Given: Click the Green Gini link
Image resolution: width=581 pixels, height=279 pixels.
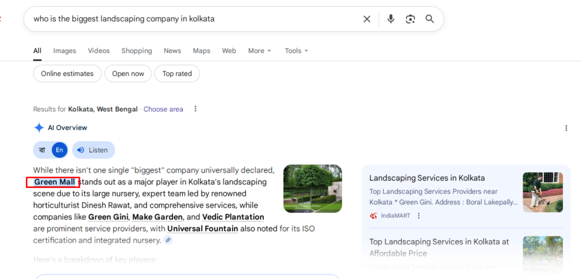Looking at the screenshot, I should (108, 217).
